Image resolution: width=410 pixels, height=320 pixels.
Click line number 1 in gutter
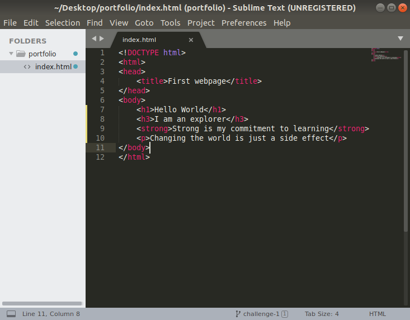coord(102,52)
